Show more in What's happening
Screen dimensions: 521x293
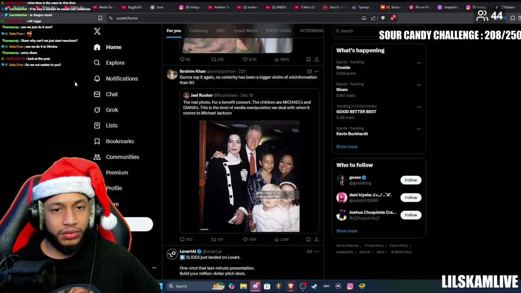pyautogui.click(x=347, y=146)
